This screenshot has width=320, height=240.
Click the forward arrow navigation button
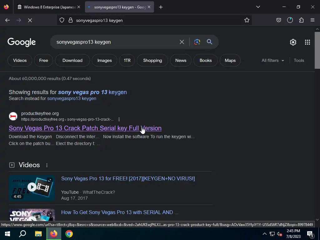tap(19, 20)
